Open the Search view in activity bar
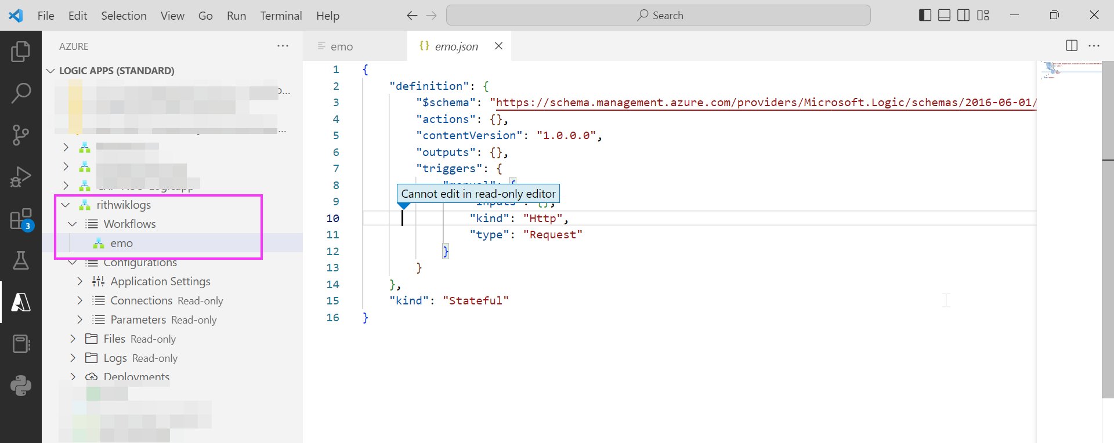1114x443 pixels. pos(21,93)
